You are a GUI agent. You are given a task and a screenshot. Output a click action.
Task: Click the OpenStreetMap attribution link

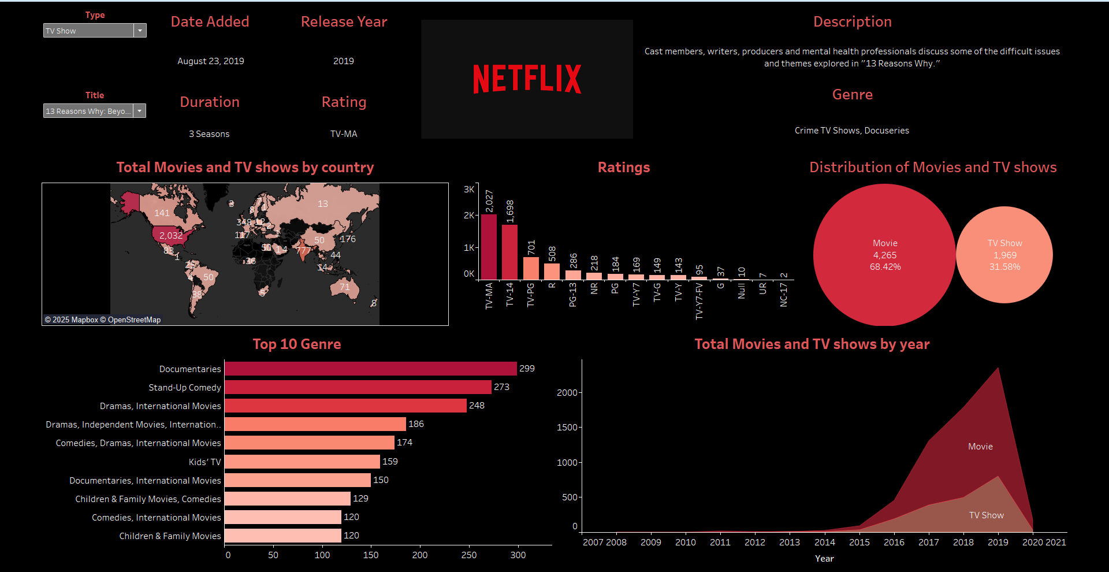click(x=131, y=320)
